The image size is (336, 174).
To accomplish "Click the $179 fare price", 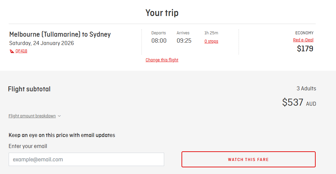I will [305, 49].
